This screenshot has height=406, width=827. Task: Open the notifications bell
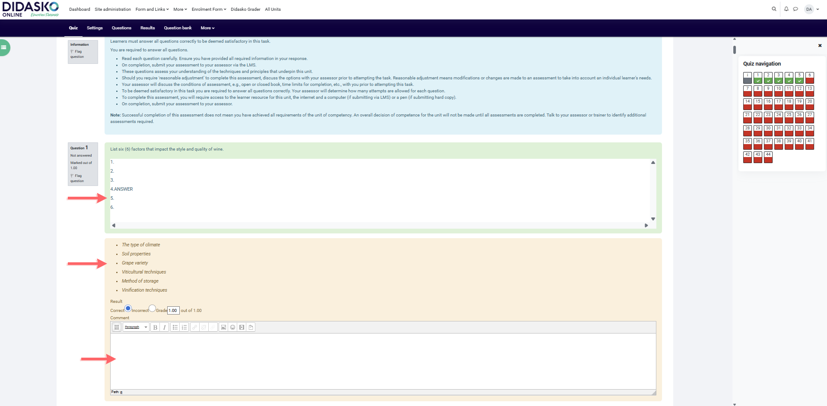(786, 9)
